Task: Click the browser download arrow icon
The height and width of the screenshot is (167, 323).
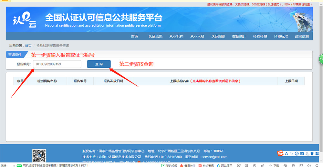Action: click(x=270, y=165)
